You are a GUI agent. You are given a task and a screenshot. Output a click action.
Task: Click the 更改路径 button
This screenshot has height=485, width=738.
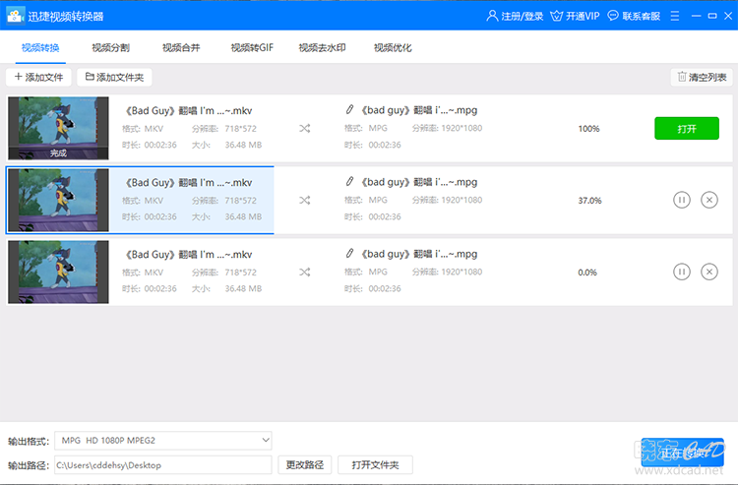tap(305, 464)
